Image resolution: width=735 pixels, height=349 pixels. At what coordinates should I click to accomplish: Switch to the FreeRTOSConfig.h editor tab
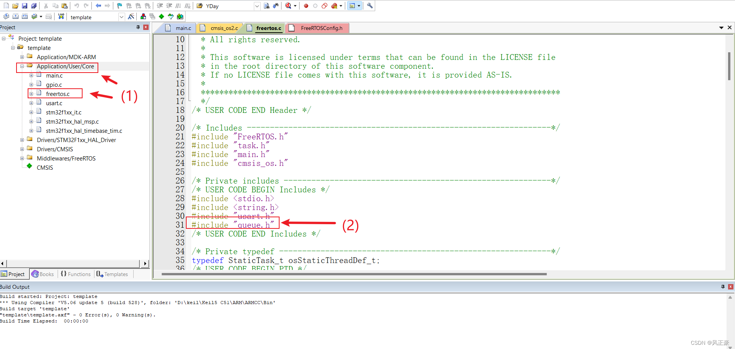pos(318,28)
